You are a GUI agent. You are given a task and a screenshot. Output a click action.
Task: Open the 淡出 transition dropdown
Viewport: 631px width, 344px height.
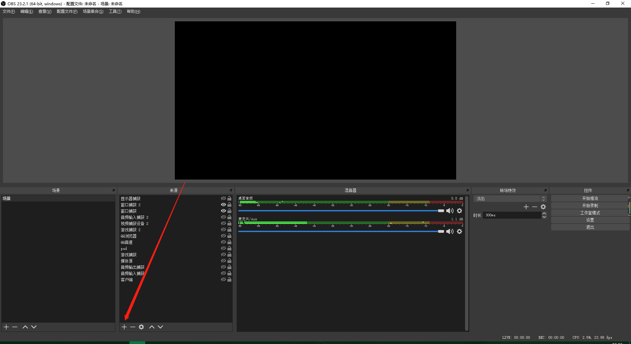pyautogui.click(x=510, y=199)
